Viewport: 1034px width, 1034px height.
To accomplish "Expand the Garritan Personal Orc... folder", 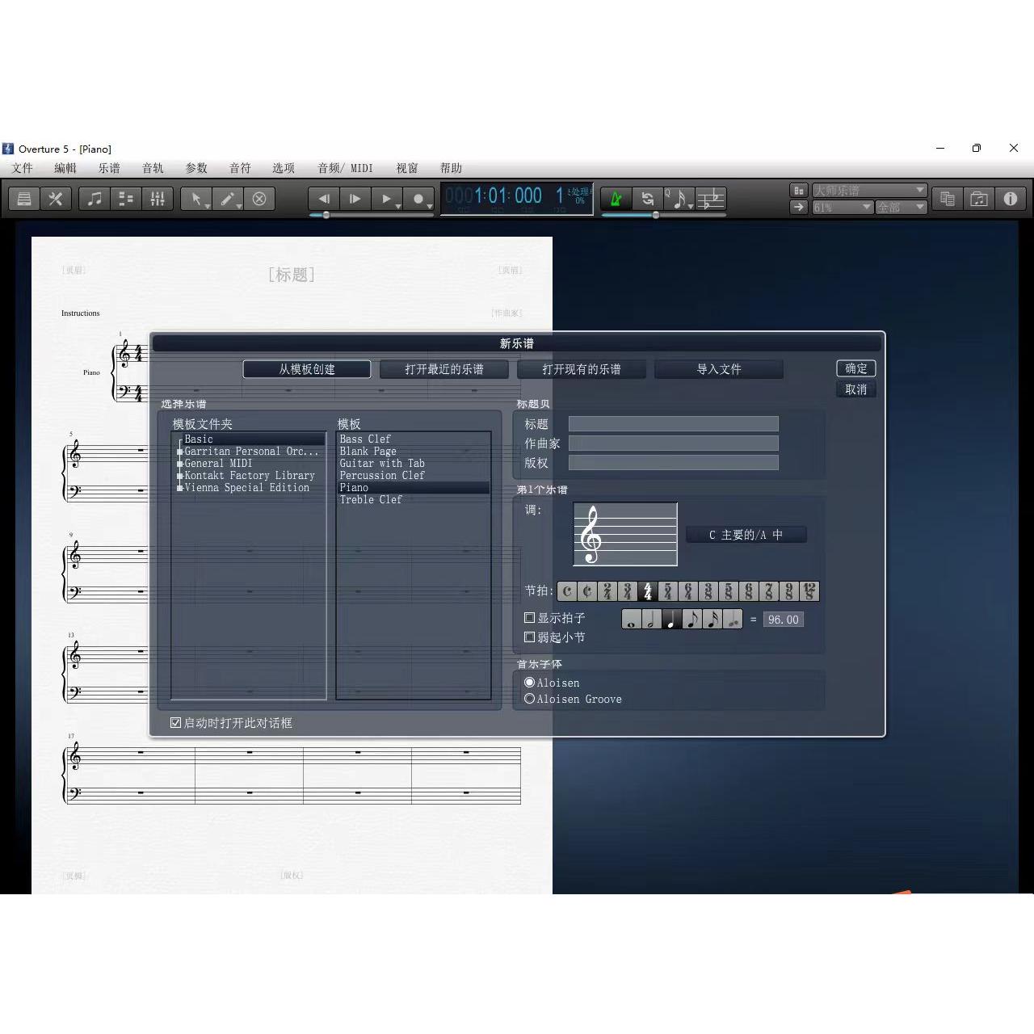I will coord(180,452).
